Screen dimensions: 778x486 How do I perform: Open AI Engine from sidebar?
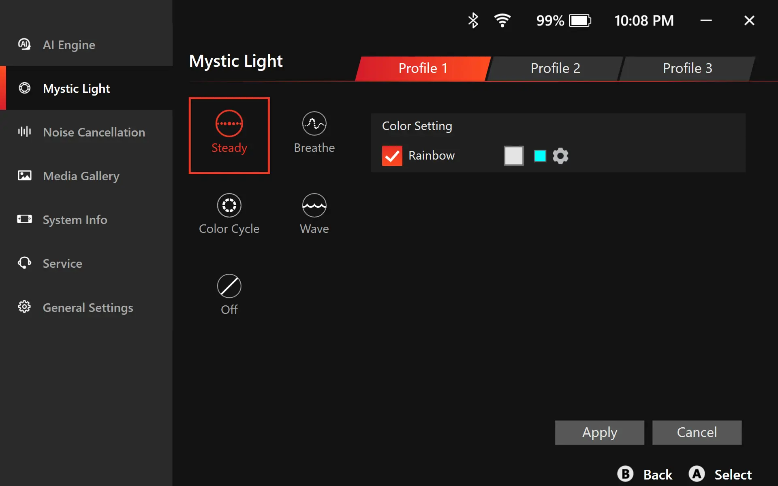69,45
